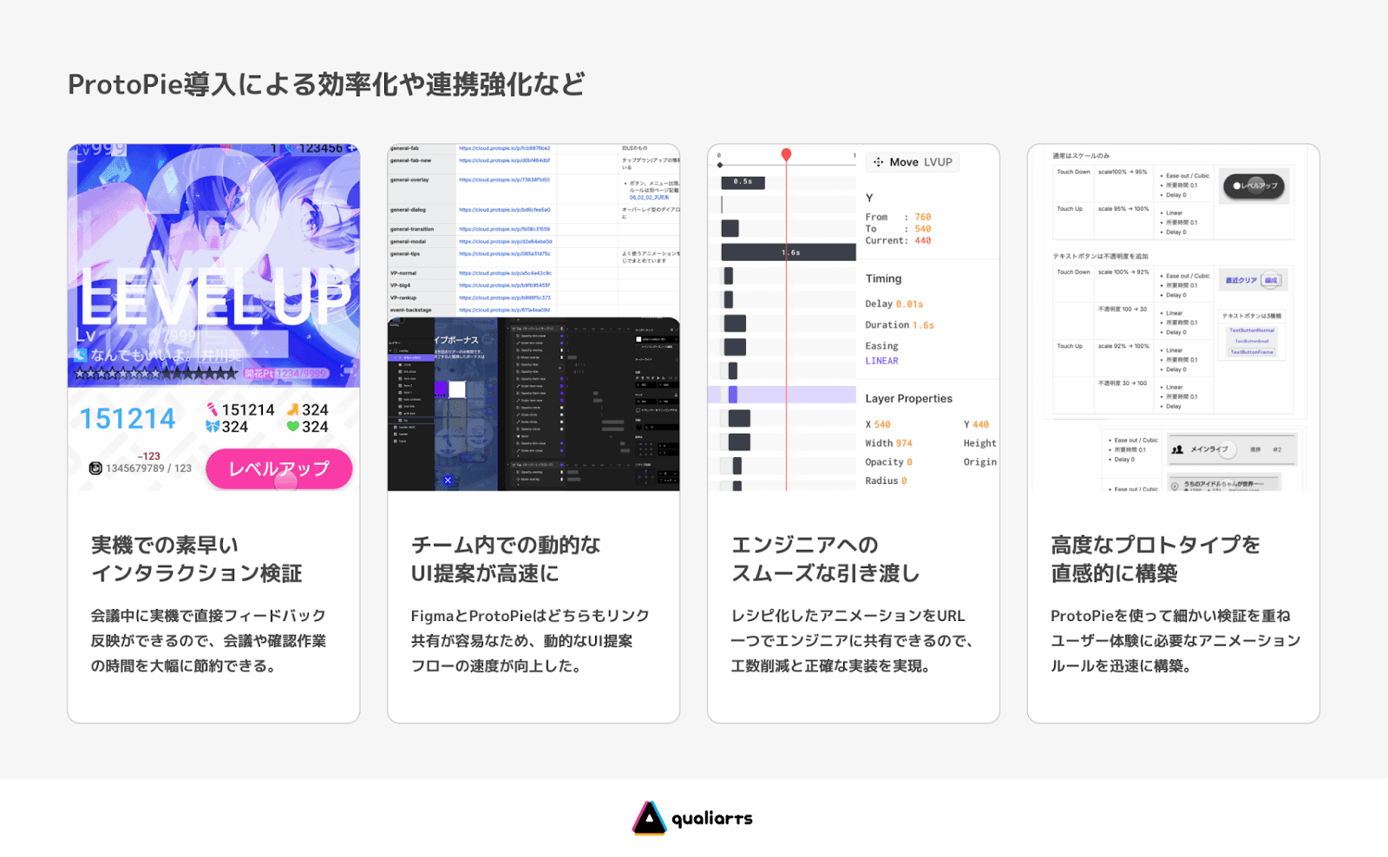The width and height of the screenshot is (1388, 857).
Task: Click the people icon beside メインライブ
Action: (1177, 449)
